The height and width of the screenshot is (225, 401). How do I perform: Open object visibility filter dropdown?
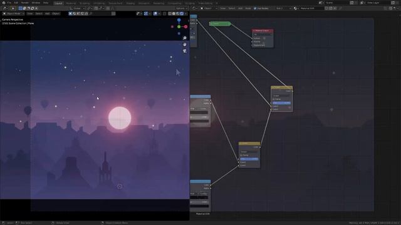click(x=139, y=14)
